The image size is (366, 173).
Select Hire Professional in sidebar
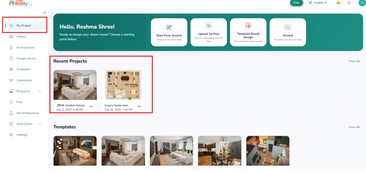28,113
